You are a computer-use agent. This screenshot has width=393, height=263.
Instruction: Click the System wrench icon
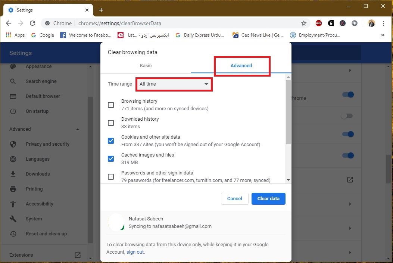coord(13,219)
